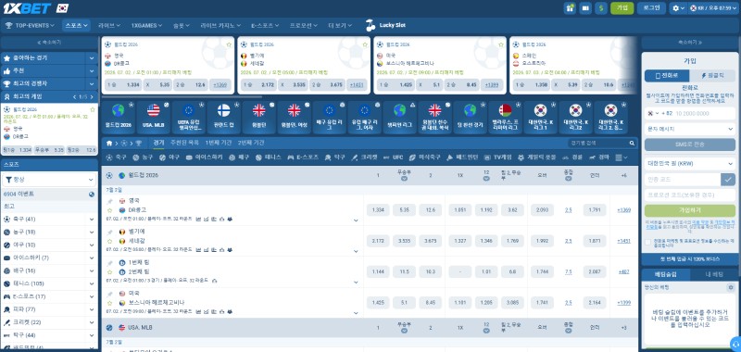Select odds 1.334 in 영국 match row
The width and height of the screenshot is (741, 352).
pyautogui.click(x=378, y=209)
